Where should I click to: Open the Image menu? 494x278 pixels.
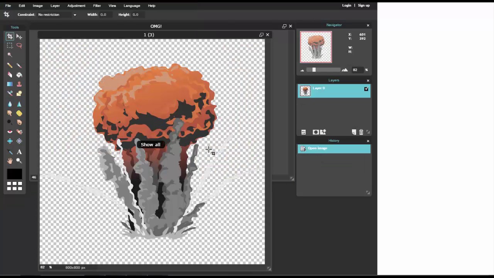click(38, 6)
